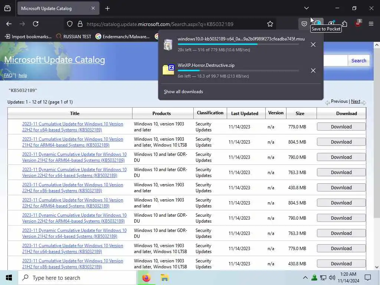Sort by the Classification column header
The height and width of the screenshot is (285, 380).
210,113
